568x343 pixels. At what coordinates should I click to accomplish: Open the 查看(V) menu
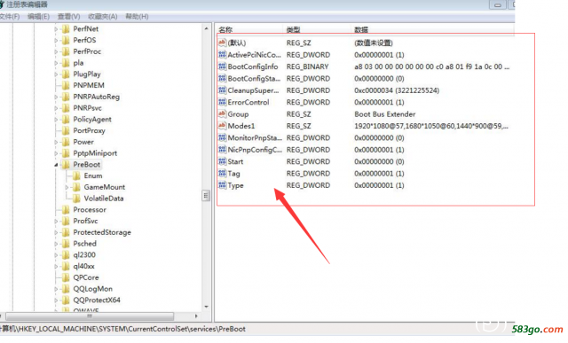click(68, 17)
